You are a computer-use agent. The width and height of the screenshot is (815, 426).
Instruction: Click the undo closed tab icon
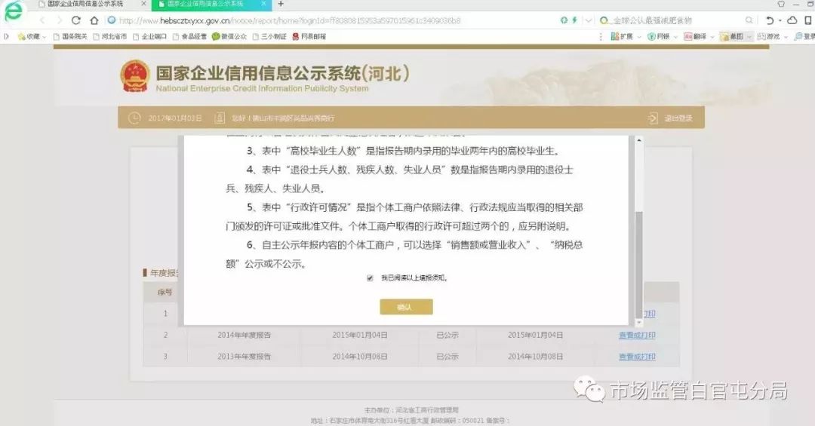click(770, 20)
